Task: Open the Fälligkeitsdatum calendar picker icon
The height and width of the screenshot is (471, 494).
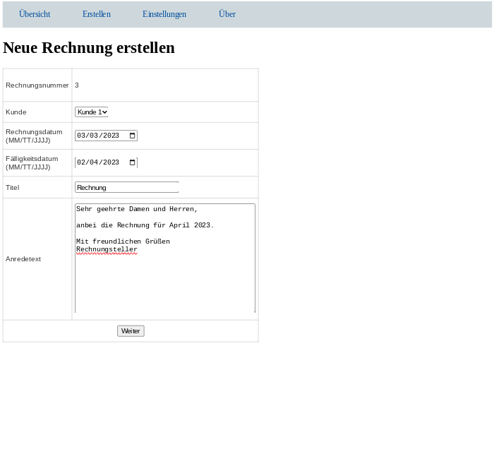Action: pyautogui.click(x=132, y=162)
